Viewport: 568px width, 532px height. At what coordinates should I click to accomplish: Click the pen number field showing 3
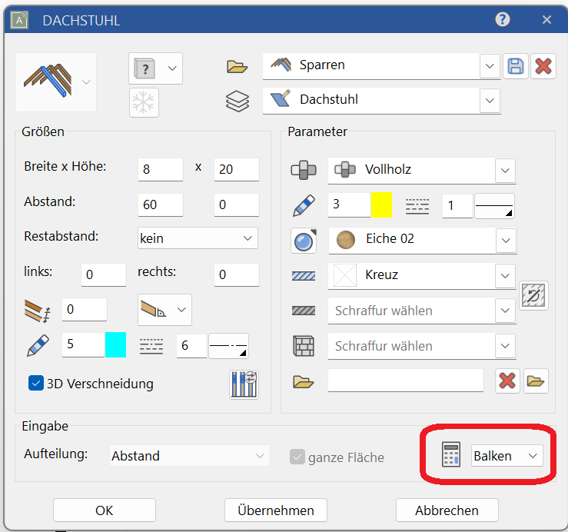point(350,204)
